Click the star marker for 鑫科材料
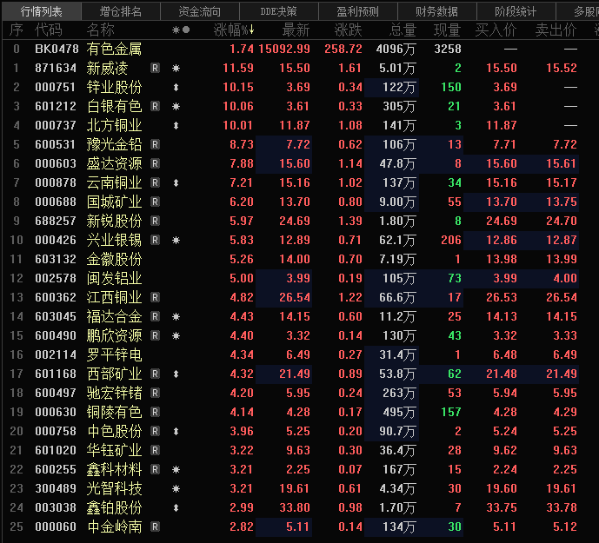 (x=176, y=469)
